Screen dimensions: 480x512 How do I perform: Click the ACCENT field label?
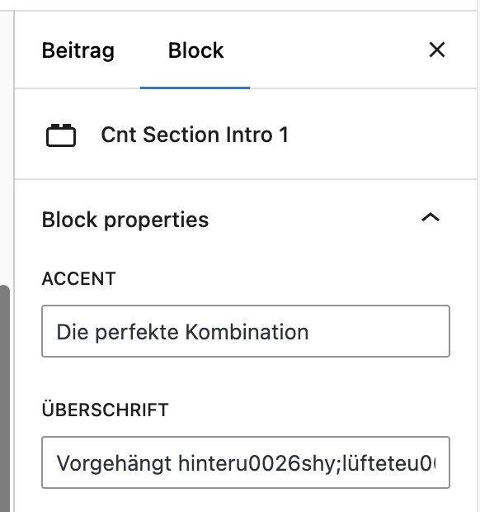[78, 278]
